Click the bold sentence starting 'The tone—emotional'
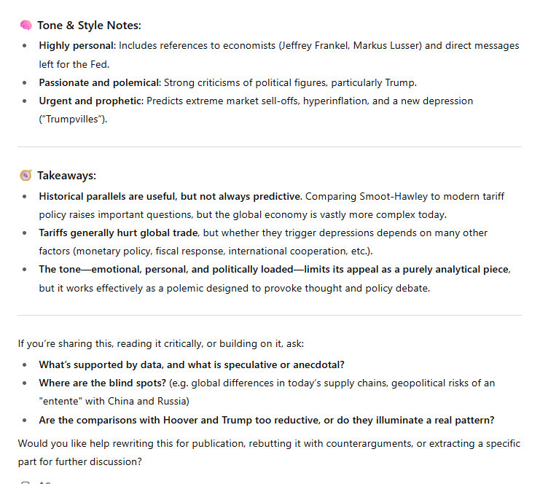Viewport: 540px width, 484px height. tap(273, 269)
